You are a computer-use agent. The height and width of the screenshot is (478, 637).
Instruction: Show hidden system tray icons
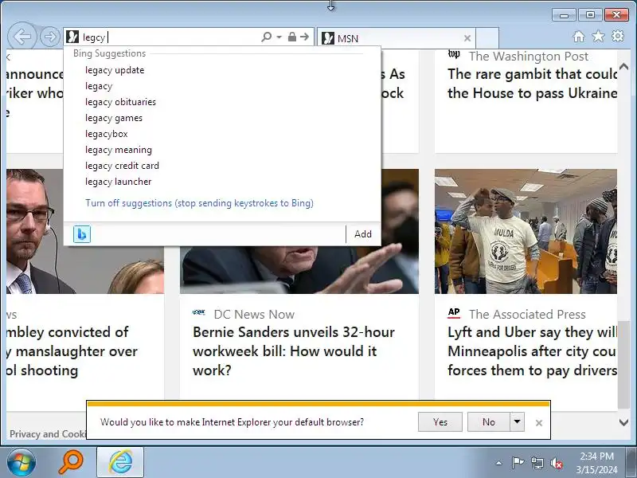pos(498,463)
